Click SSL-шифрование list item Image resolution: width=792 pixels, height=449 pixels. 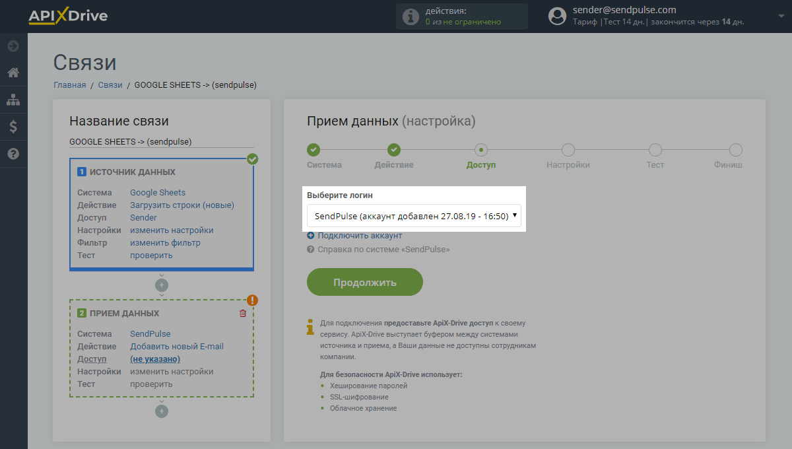[359, 397]
